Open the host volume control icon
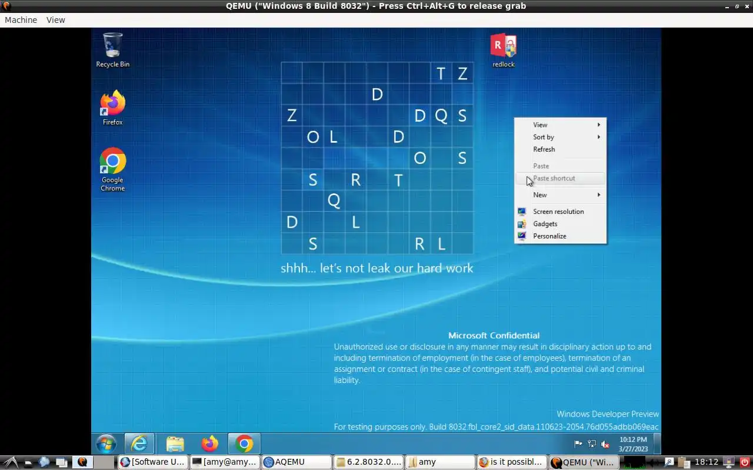The height and width of the screenshot is (470, 753). [654, 462]
